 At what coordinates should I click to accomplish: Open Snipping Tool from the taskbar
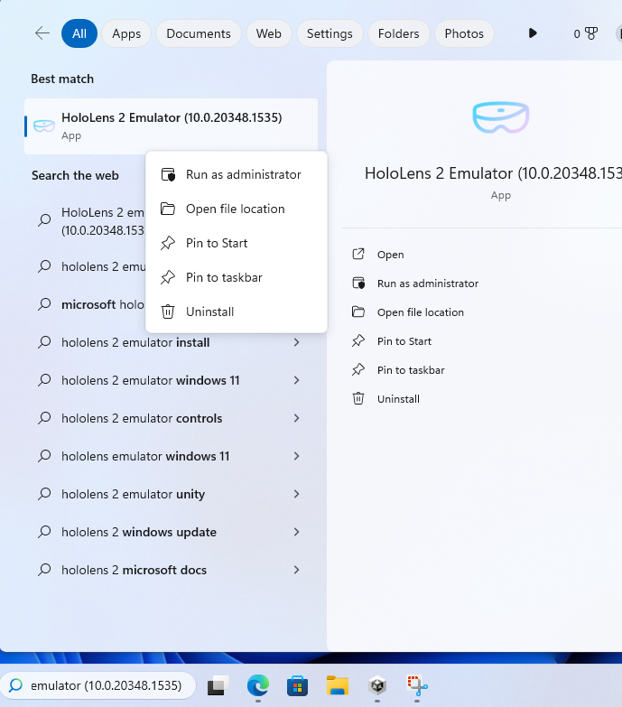pos(417,686)
